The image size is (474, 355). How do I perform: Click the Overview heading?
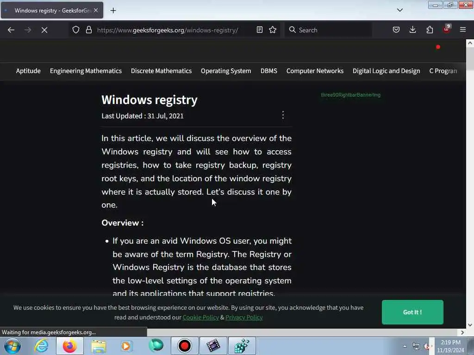point(122,223)
